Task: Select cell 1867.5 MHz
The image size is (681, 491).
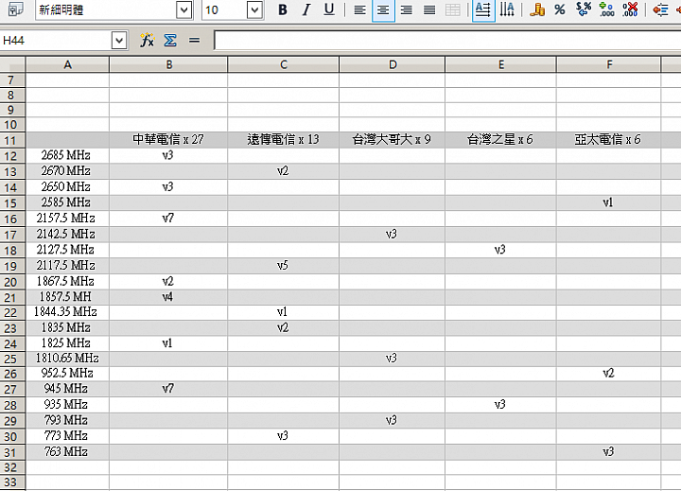Action: 67,281
